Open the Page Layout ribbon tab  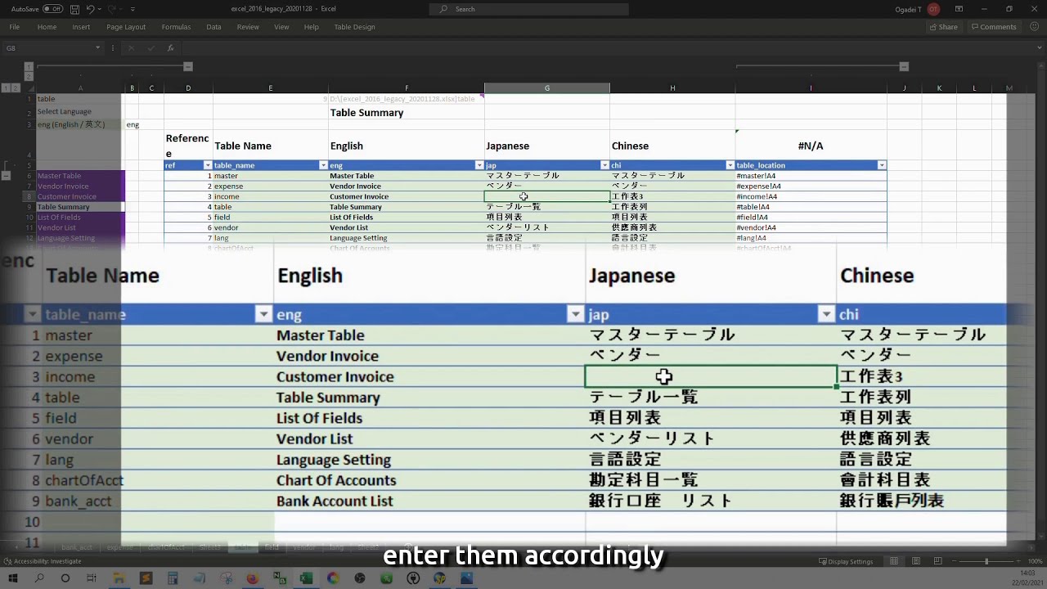point(126,27)
